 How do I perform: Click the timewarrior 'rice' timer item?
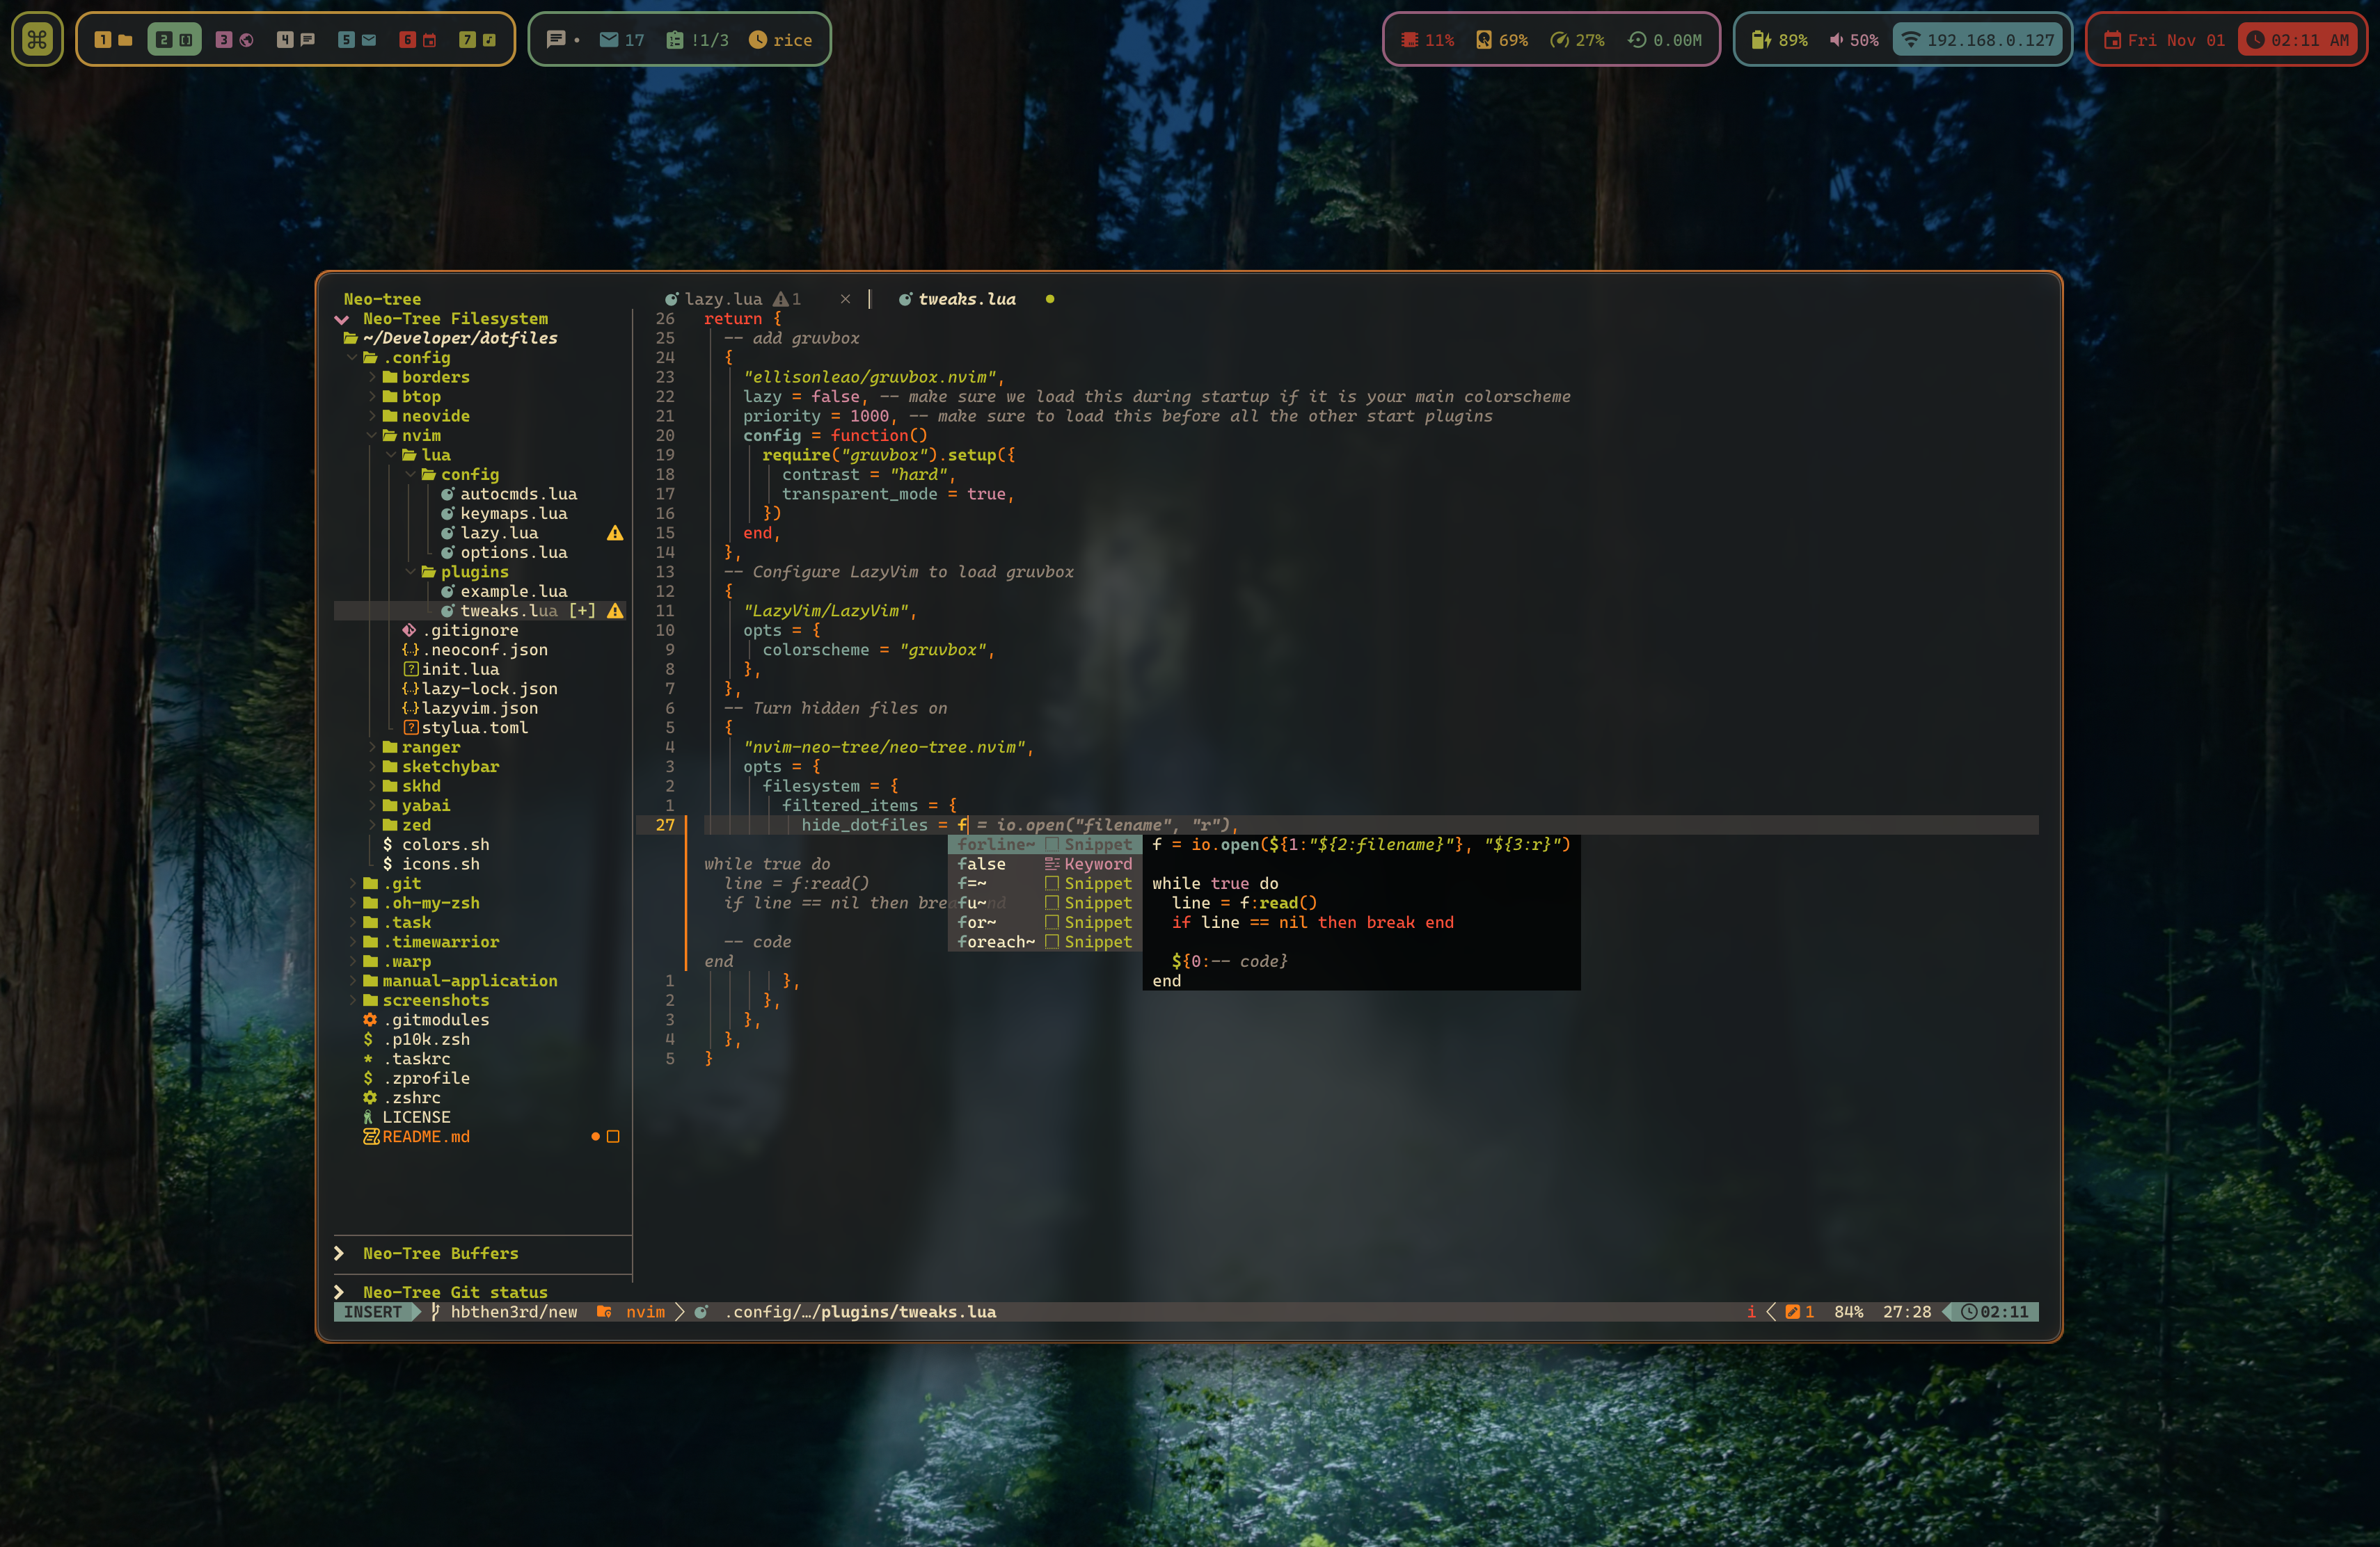click(x=781, y=40)
